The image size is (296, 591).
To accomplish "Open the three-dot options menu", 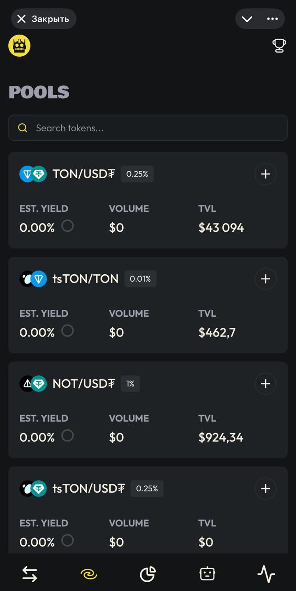I will click(x=272, y=19).
